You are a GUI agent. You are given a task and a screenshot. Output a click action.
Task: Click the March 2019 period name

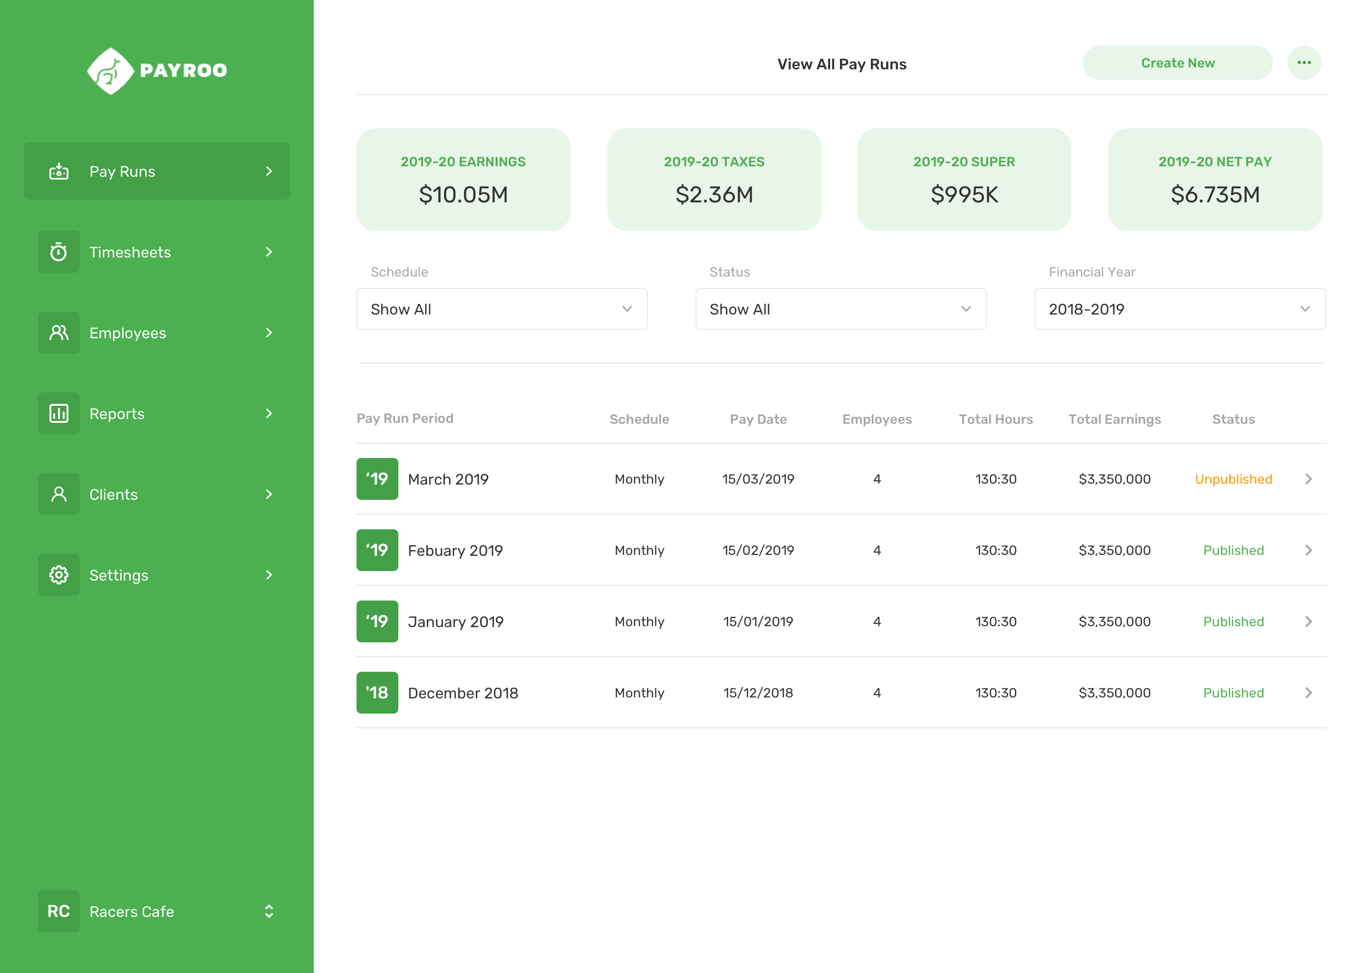click(448, 479)
